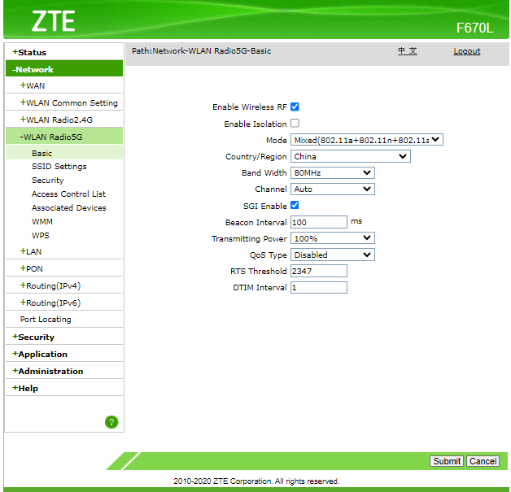Screen dimensions: 511x492
Task: Click the Logout link
Action: coord(466,51)
